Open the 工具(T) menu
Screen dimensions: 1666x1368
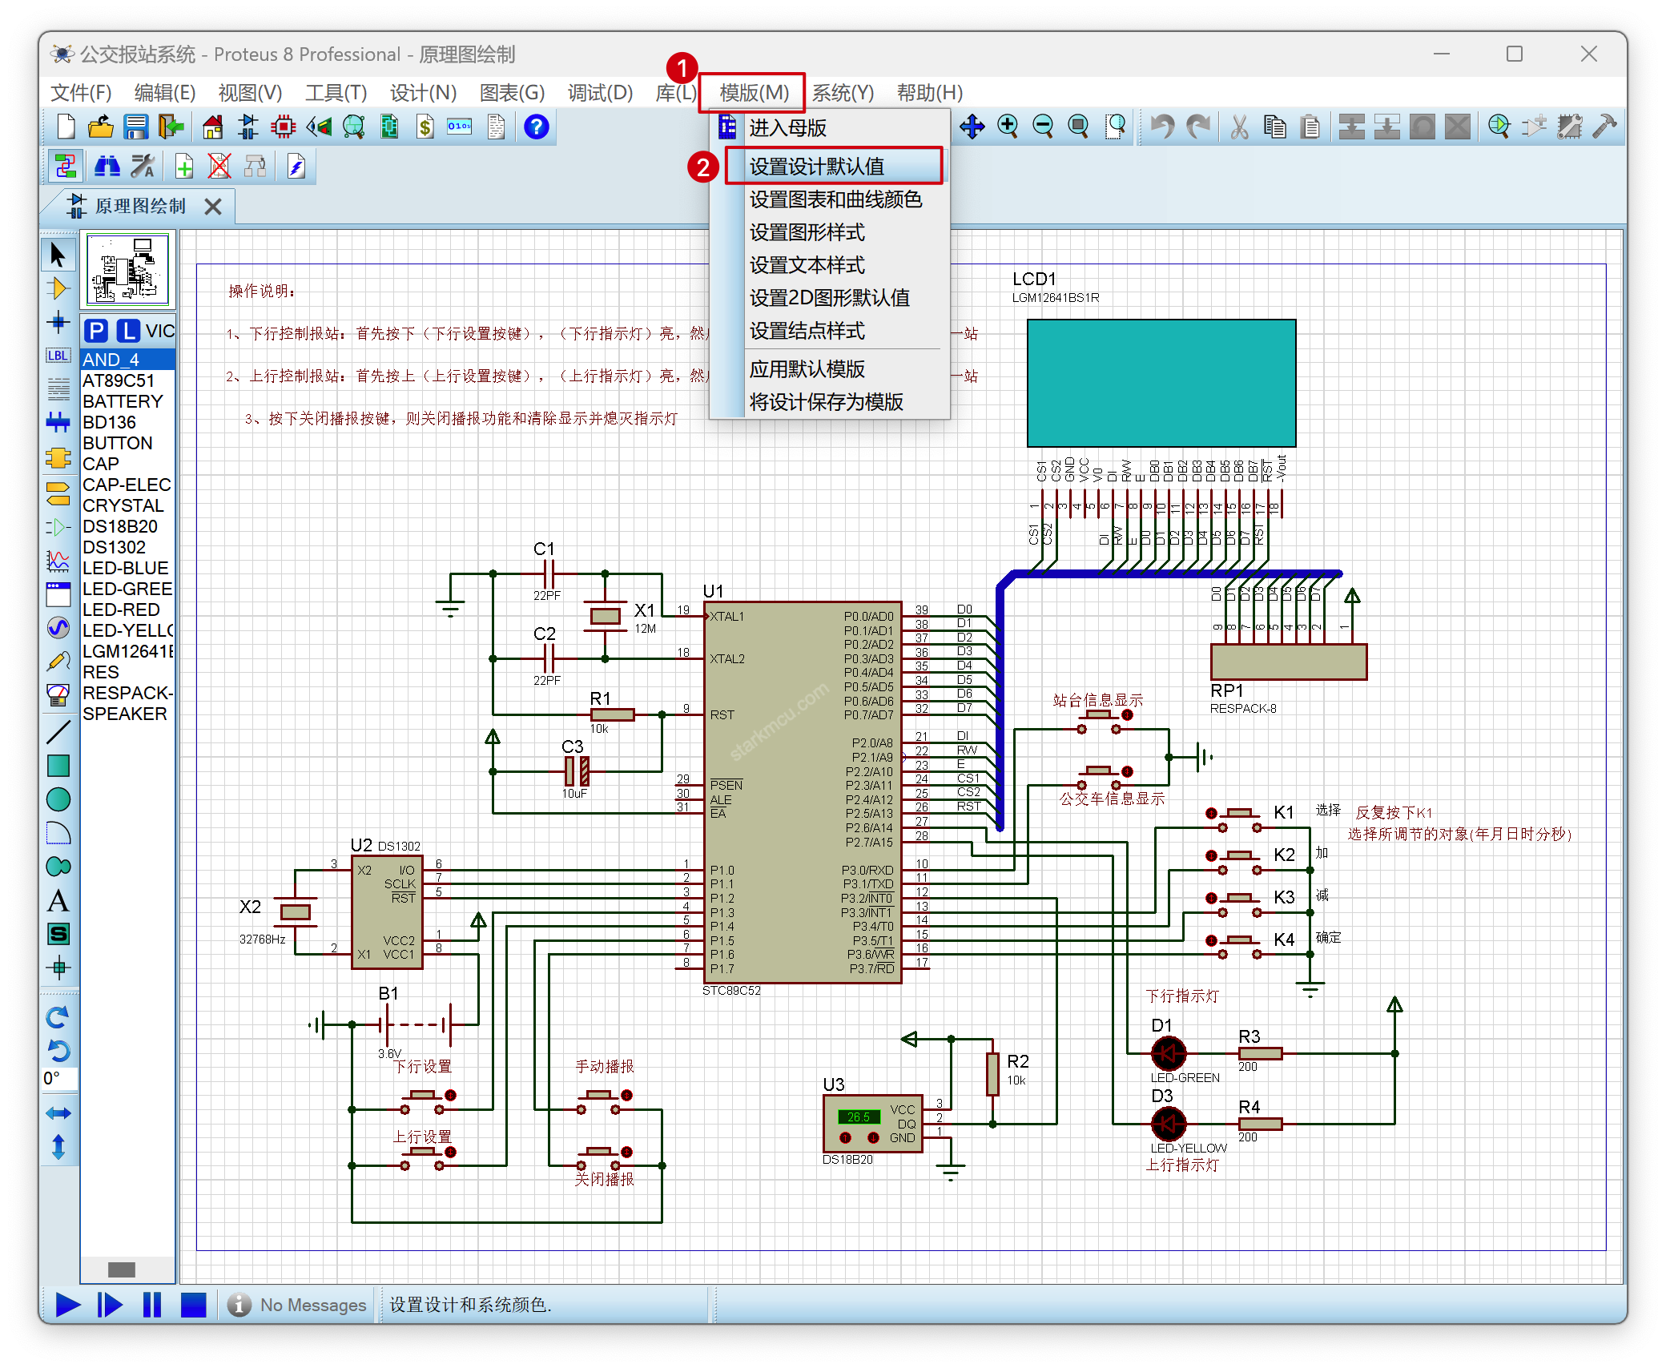(x=335, y=93)
